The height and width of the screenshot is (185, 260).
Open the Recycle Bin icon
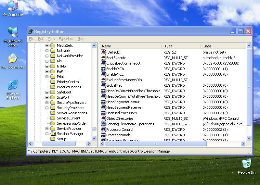click(247, 166)
